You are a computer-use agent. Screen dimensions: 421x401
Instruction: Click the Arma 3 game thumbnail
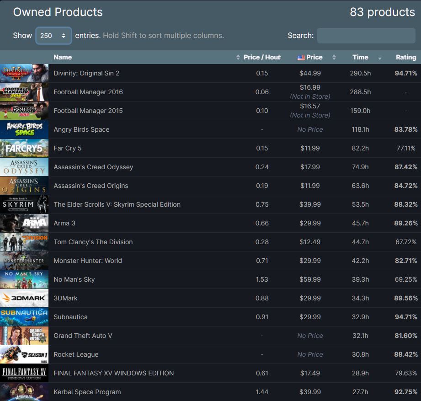coord(24,223)
